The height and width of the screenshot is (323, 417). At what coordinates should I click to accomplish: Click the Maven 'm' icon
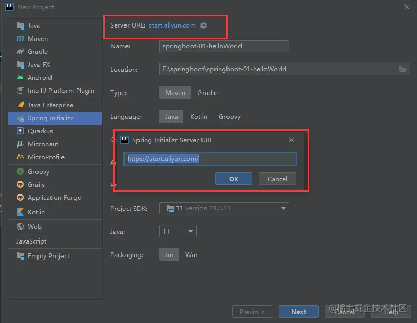click(20, 39)
